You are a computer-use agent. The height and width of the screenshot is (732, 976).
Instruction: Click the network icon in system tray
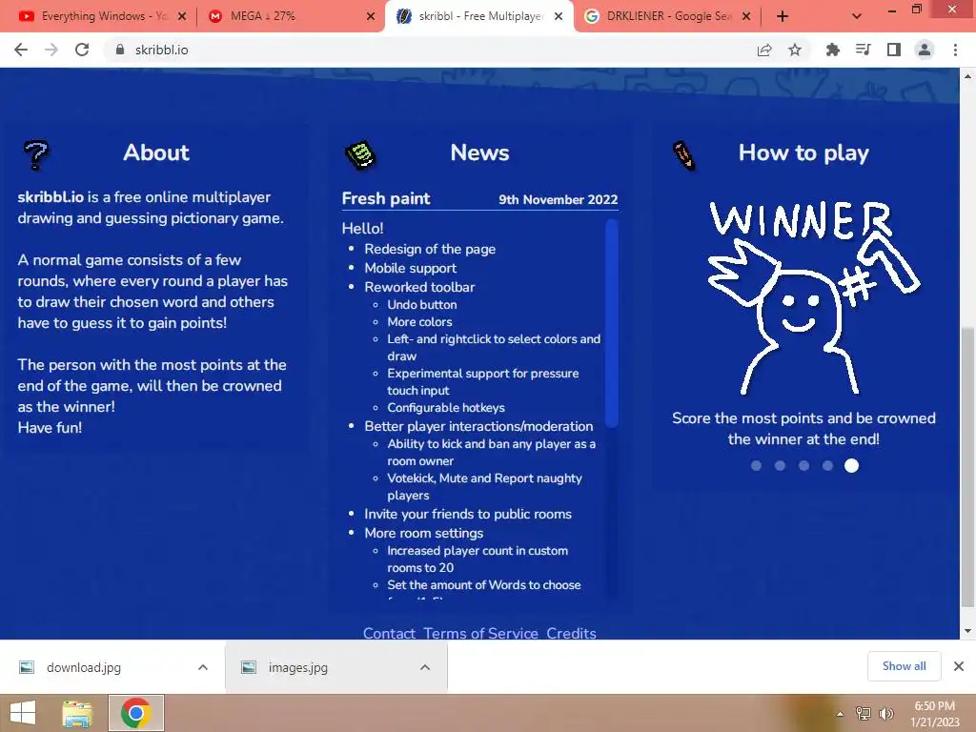pyautogui.click(x=864, y=713)
